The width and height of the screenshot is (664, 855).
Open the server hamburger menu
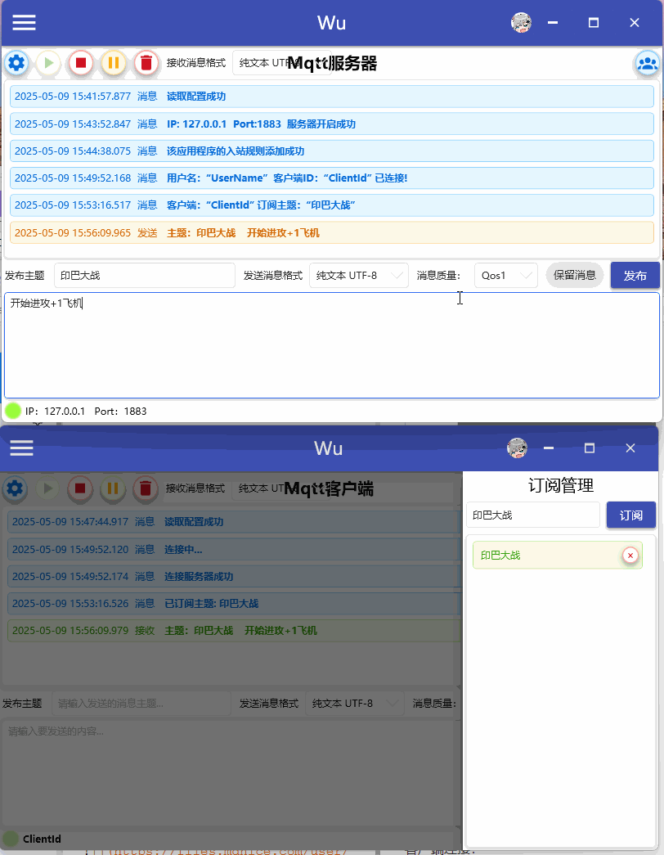click(x=24, y=22)
